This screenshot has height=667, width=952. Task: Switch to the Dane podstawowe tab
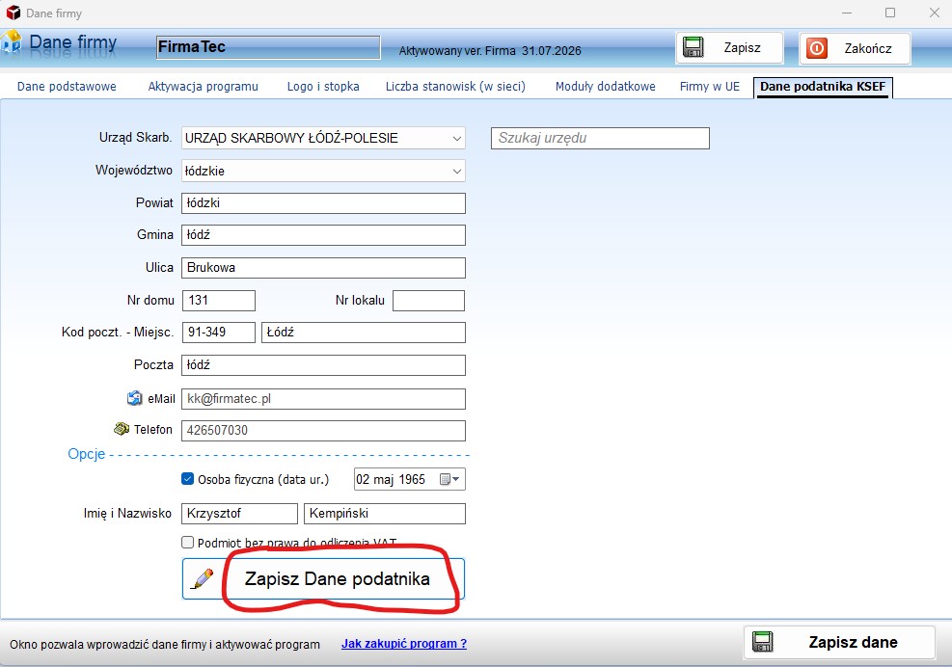(x=67, y=87)
